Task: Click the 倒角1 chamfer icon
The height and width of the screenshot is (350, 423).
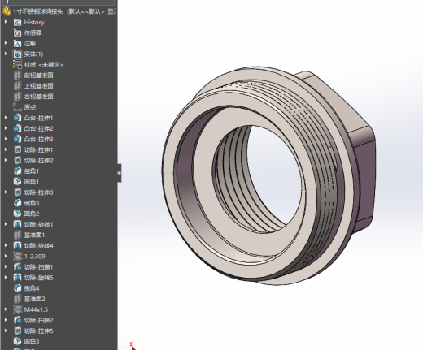Action: pos(17,171)
